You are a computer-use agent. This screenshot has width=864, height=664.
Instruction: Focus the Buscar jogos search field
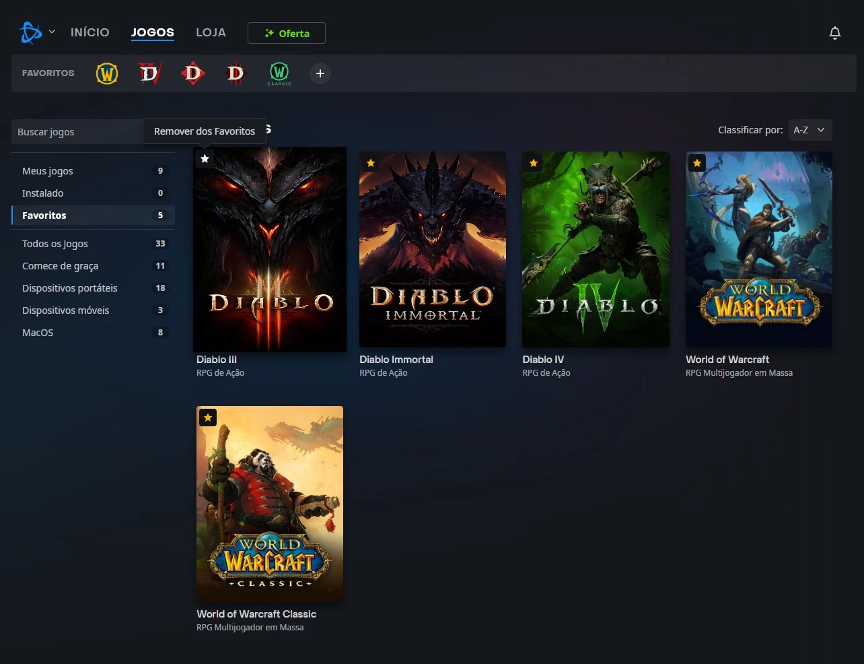point(77,132)
